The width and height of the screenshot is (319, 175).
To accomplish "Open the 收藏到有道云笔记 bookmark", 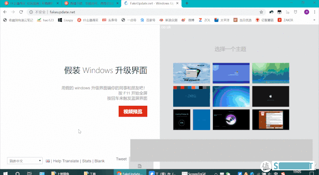I will click(18, 20).
